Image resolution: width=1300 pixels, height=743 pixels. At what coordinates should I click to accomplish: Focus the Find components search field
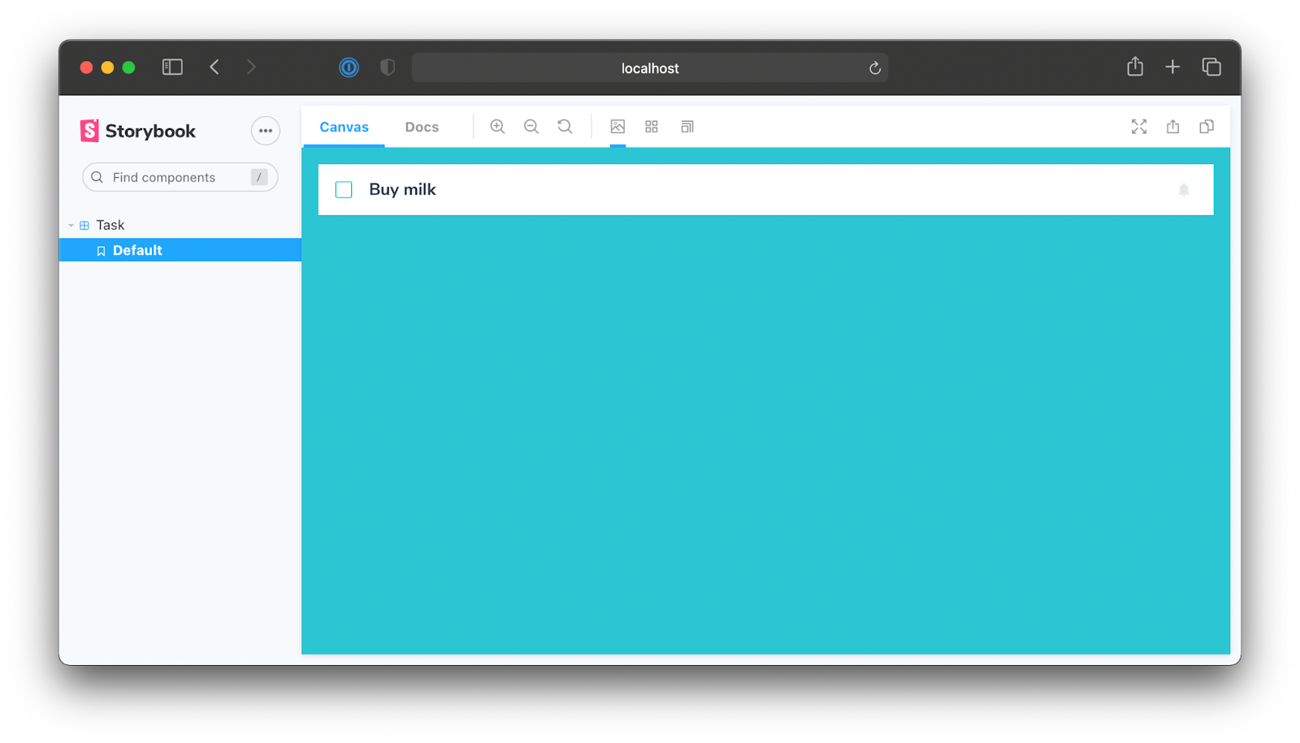pyautogui.click(x=171, y=177)
